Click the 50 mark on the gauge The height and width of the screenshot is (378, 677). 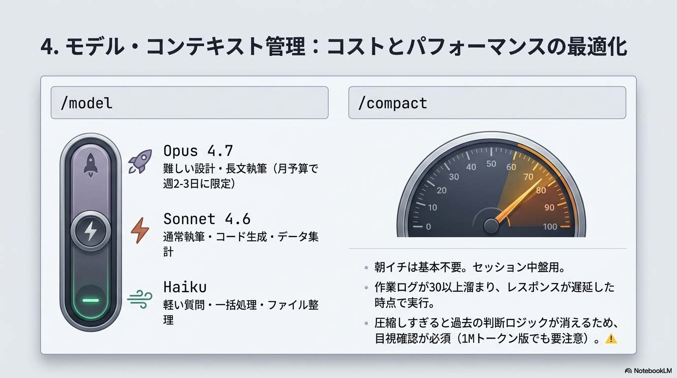click(x=491, y=164)
